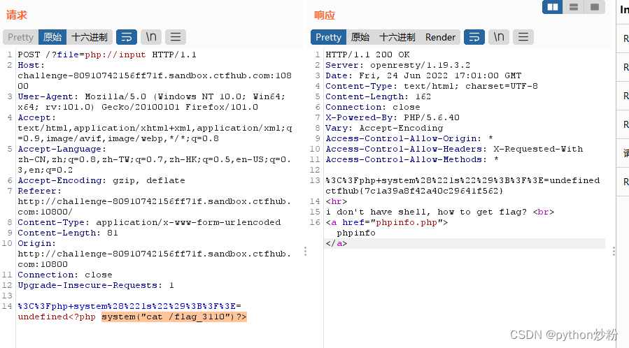The height and width of the screenshot is (348, 629).
Task: Open hamburger options menu in request panel
Action: 176,37
